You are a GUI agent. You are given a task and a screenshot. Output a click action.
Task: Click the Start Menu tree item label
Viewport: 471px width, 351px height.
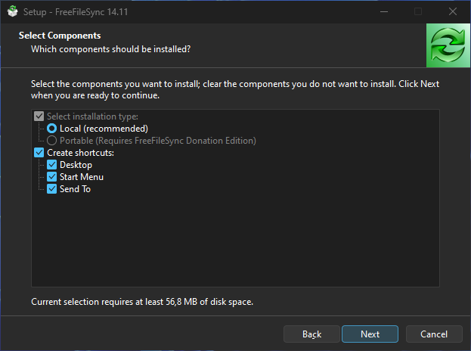82,177
